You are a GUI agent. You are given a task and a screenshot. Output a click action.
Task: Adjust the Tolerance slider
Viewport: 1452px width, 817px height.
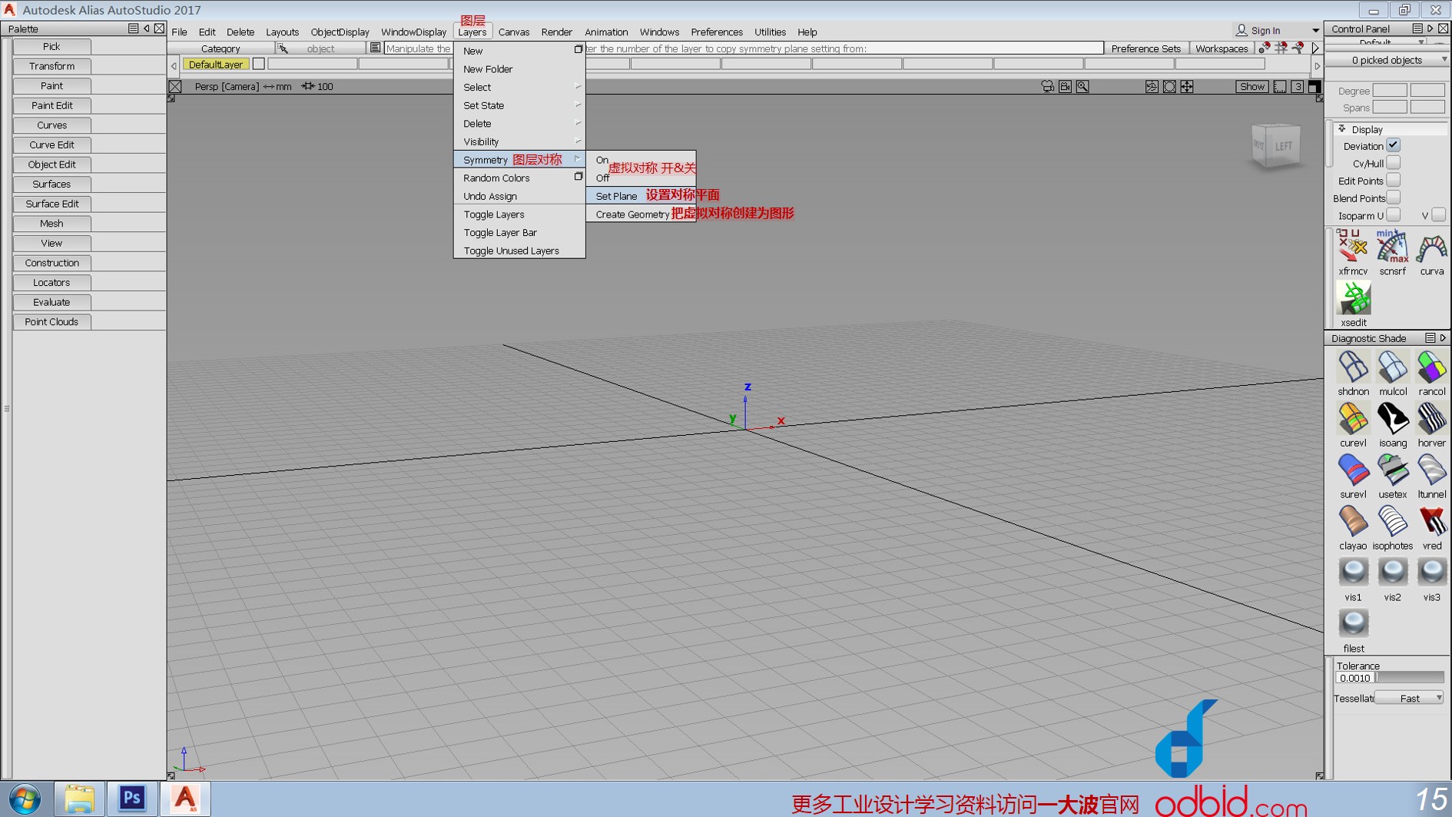pos(1410,678)
